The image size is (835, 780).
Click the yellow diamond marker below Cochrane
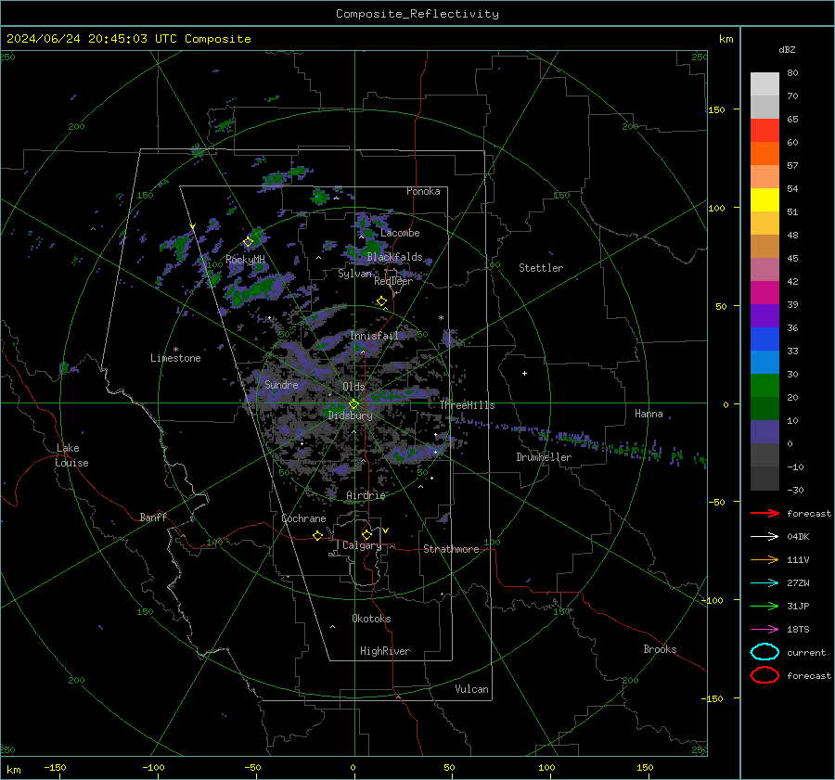pos(317,535)
